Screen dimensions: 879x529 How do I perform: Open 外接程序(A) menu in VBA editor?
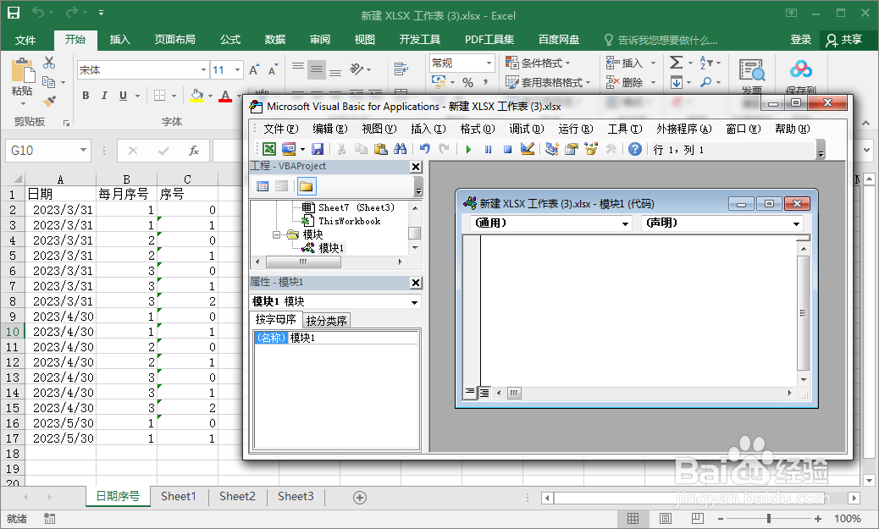[684, 129]
